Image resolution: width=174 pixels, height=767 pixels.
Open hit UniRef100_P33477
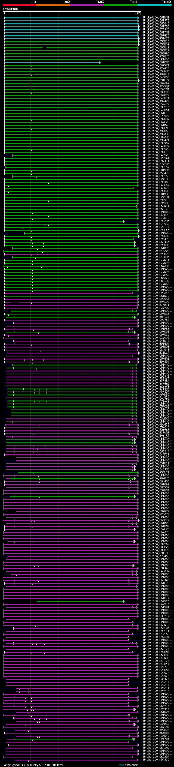156,679
